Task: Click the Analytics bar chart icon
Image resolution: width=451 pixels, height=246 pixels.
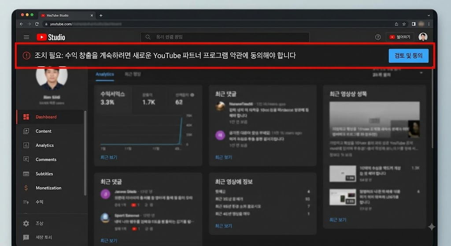Action: pos(26,145)
